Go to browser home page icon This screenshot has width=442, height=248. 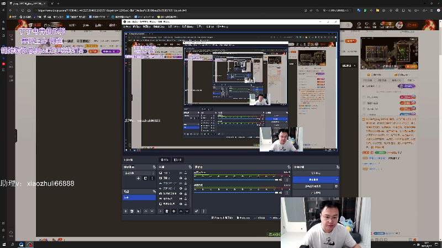(29, 10)
